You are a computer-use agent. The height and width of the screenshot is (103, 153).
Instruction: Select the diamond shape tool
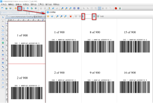pyautogui.click(x=3, y=83)
